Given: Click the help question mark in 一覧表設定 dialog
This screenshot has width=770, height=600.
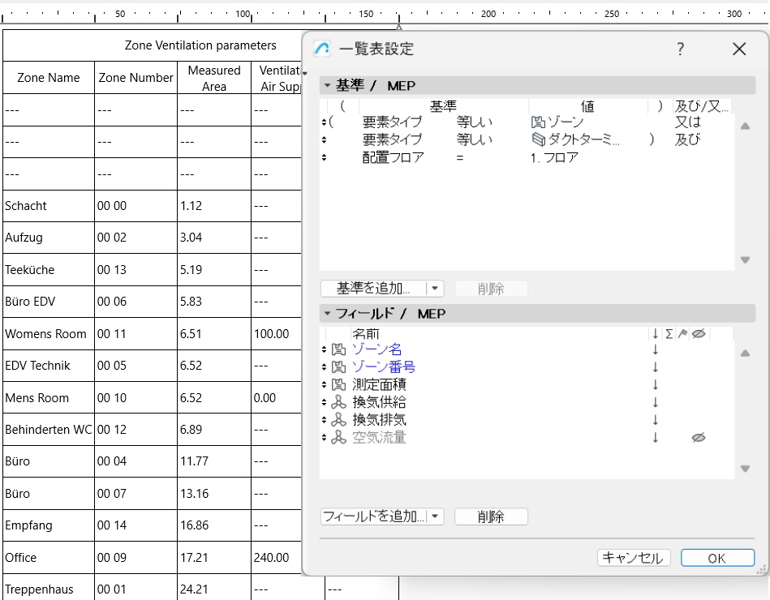Looking at the screenshot, I should pos(680,49).
